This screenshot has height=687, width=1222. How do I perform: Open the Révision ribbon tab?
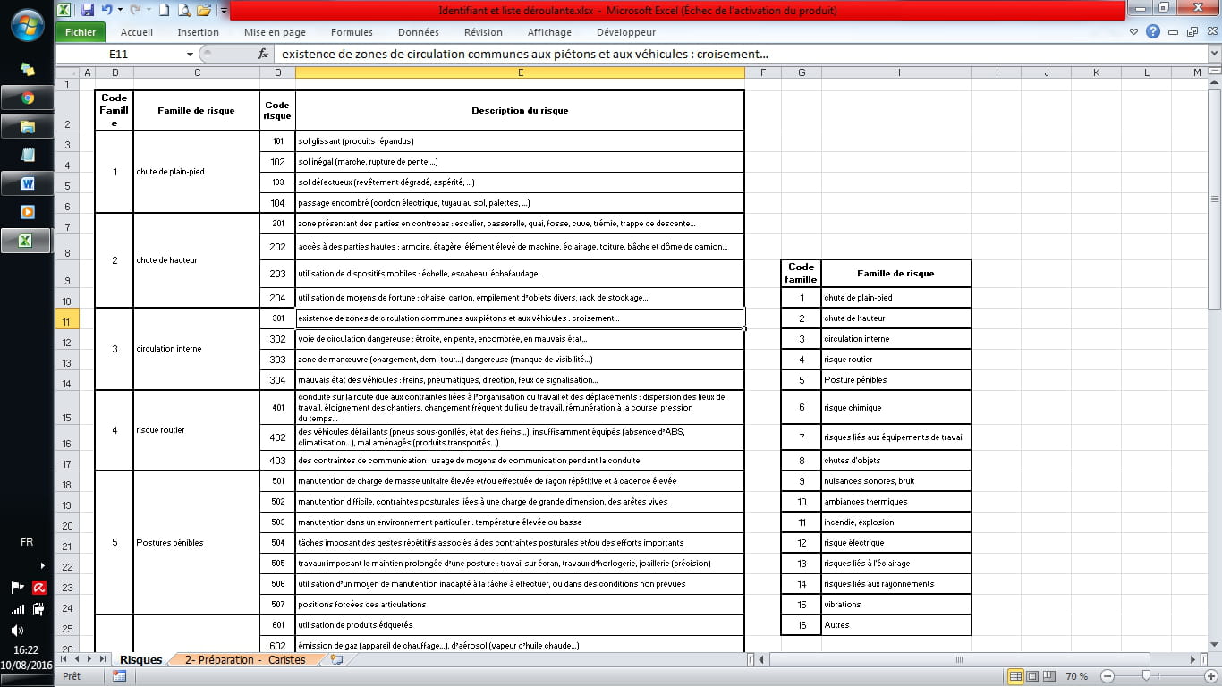[x=483, y=32]
